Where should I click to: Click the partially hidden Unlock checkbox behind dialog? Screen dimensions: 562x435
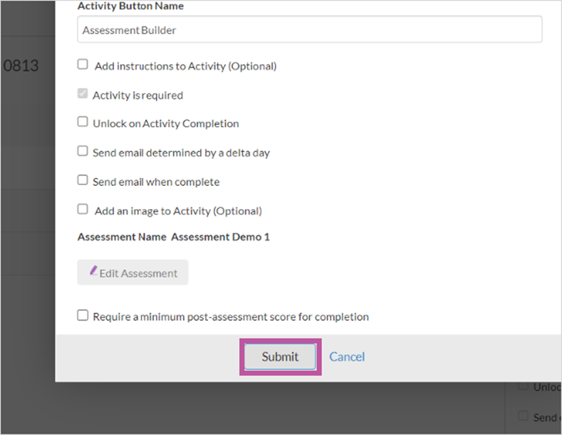[523, 386]
